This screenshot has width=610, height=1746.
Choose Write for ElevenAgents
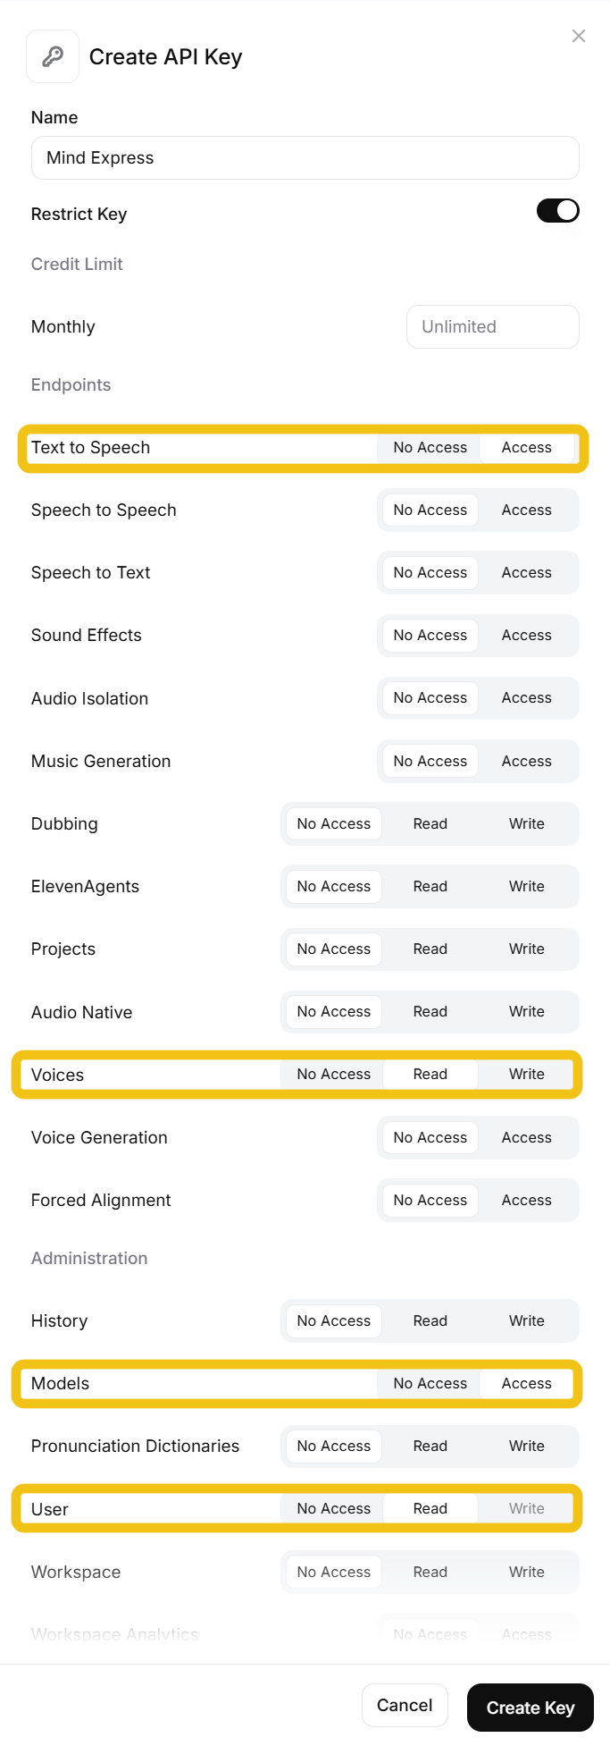[527, 887]
